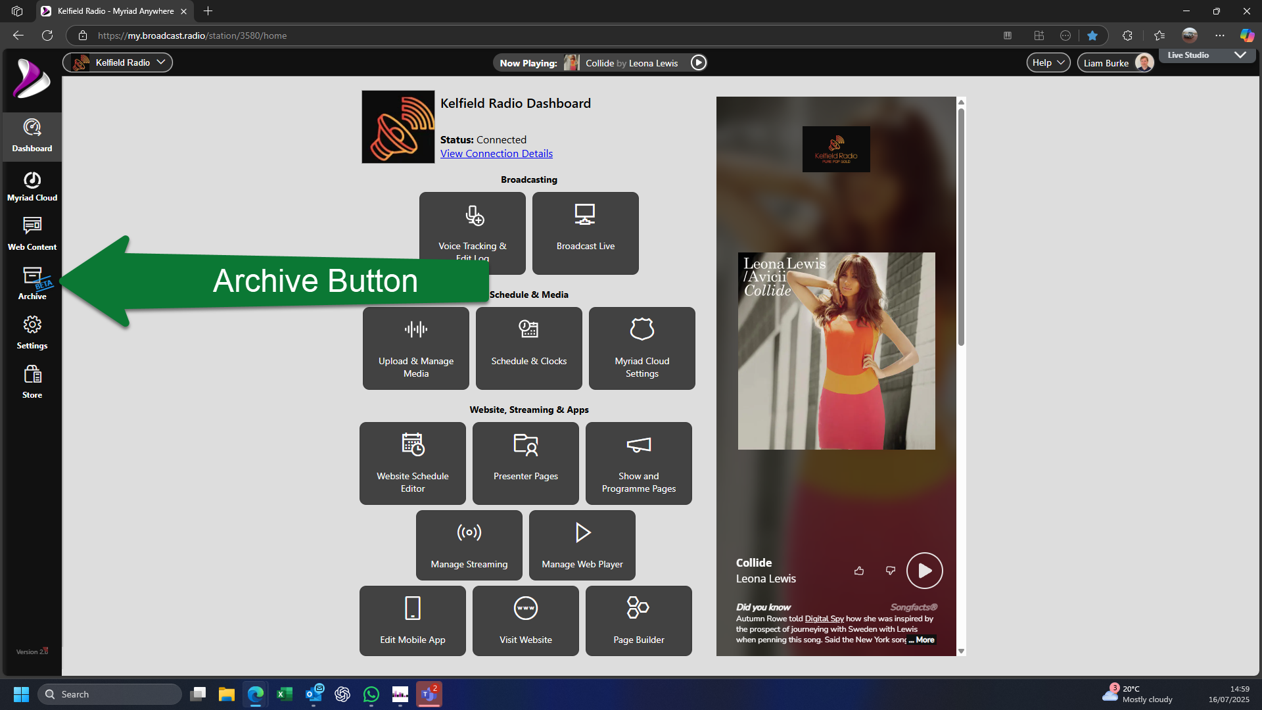The height and width of the screenshot is (710, 1262).
Task: Open browser extensions menu
Action: tap(1127, 35)
